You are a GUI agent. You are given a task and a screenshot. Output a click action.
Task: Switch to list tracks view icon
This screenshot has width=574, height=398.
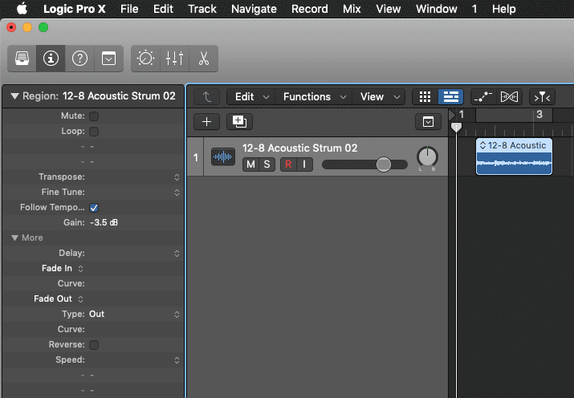click(451, 97)
